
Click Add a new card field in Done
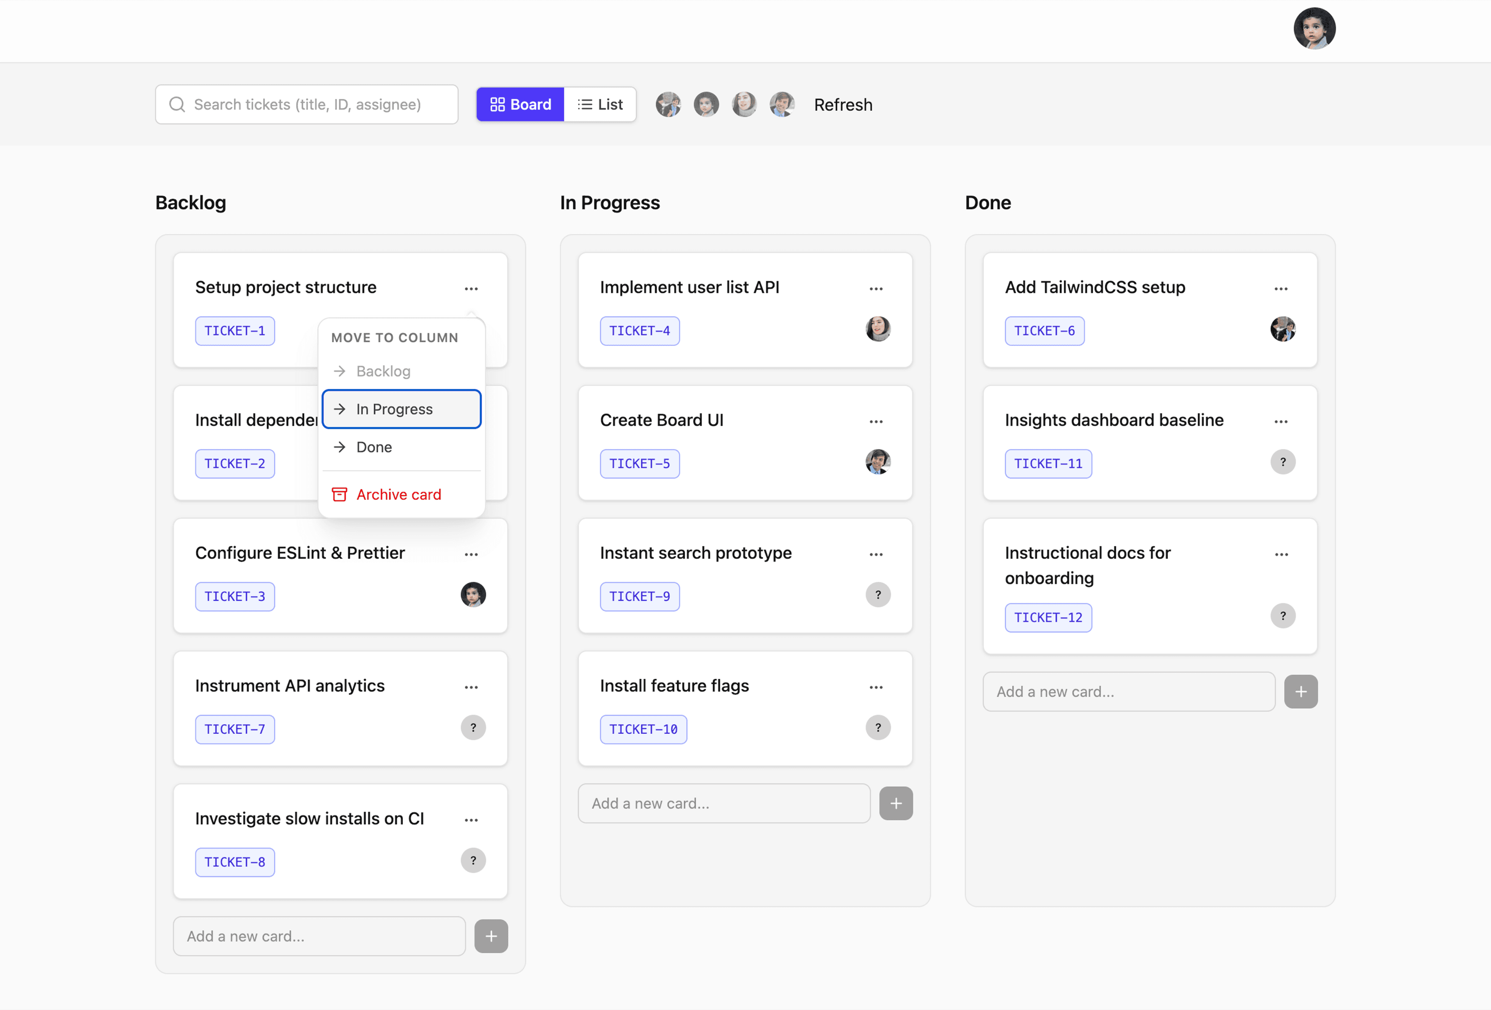pyautogui.click(x=1129, y=691)
